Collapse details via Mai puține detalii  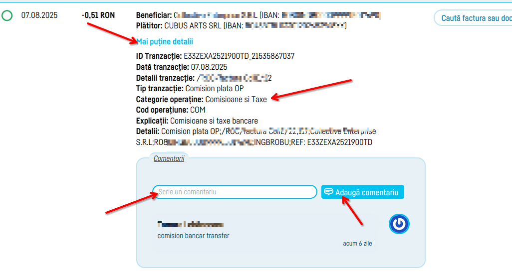[x=165, y=42]
